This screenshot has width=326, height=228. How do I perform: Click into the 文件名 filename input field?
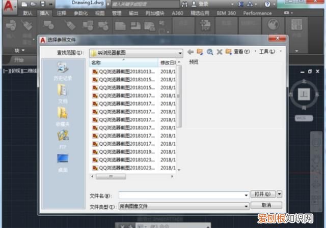coord(182,195)
